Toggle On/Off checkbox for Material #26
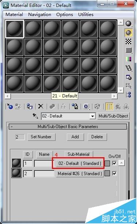137x224 pixels. pos(114,173)
